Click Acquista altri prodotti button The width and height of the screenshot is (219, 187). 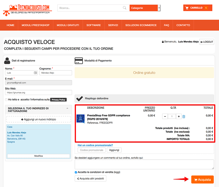point(90,179)
